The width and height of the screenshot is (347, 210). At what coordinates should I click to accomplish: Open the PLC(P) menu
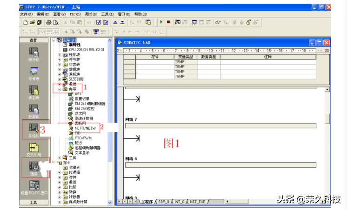[75, 14]
